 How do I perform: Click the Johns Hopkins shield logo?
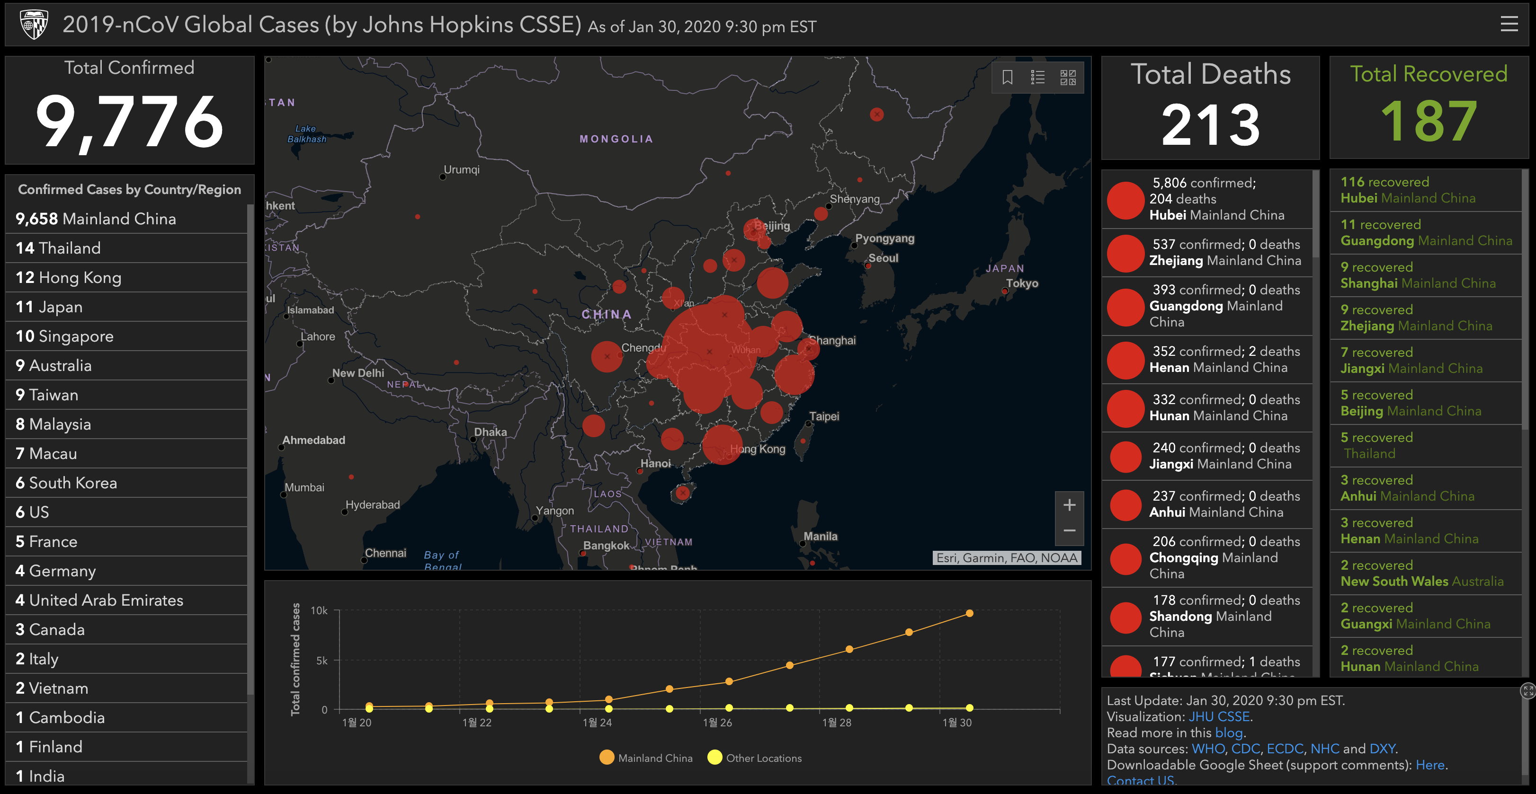click(x=34, y=25)
